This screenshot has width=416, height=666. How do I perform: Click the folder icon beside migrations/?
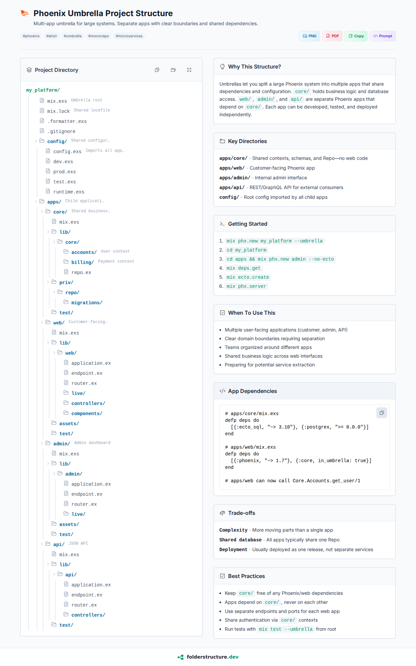pyautogui.click(x=66, y=302)
